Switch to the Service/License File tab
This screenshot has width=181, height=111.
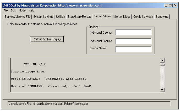pyautogui.click(x=18, y=17)
